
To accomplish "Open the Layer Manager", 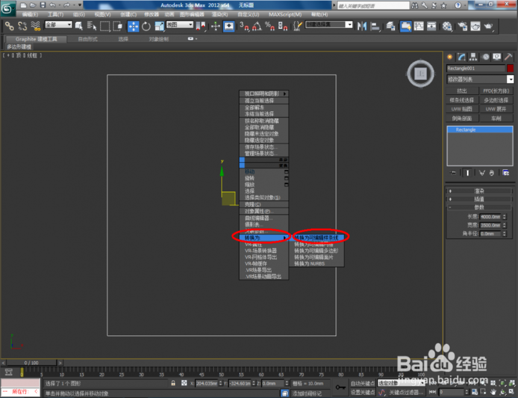I will pyautogui.click(x=391, y=26).
